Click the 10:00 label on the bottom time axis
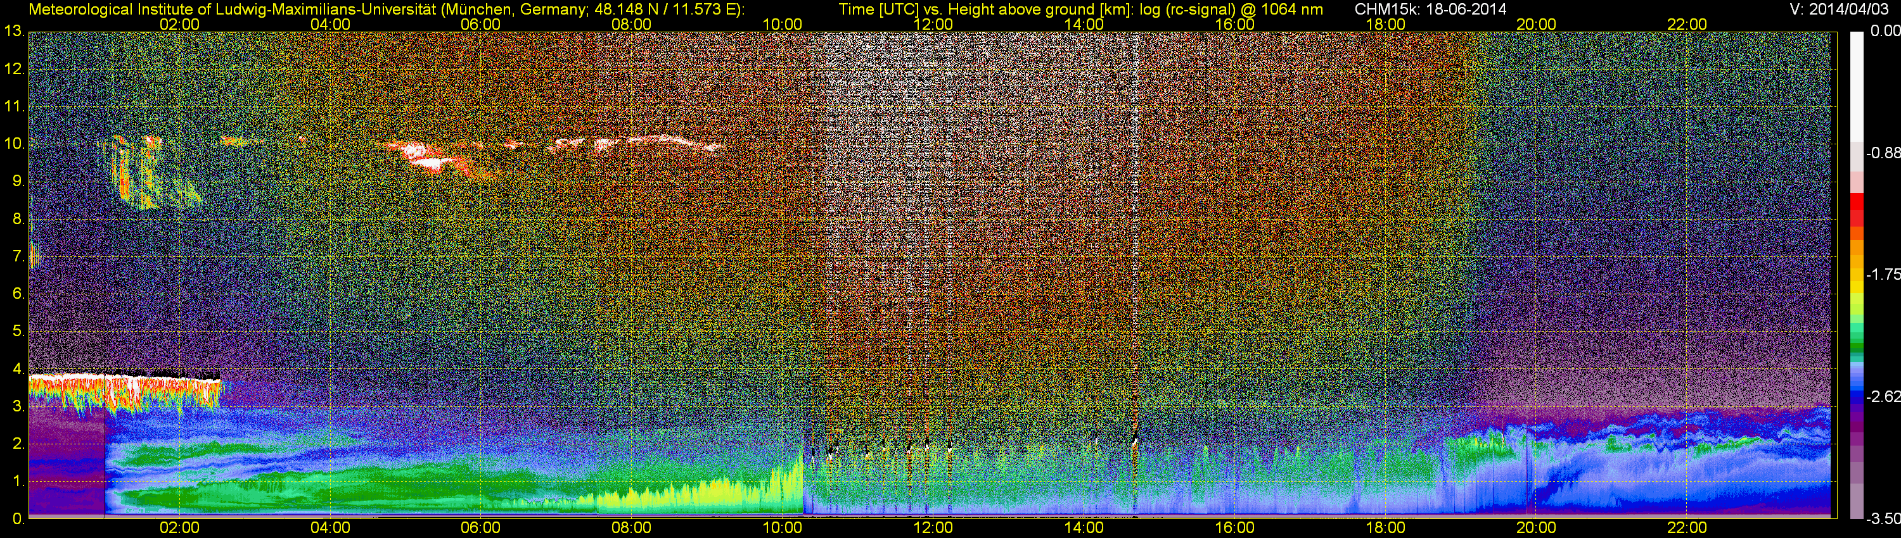Image resolution: width=1901 pixels, height=538 pixels. point(782,528)
